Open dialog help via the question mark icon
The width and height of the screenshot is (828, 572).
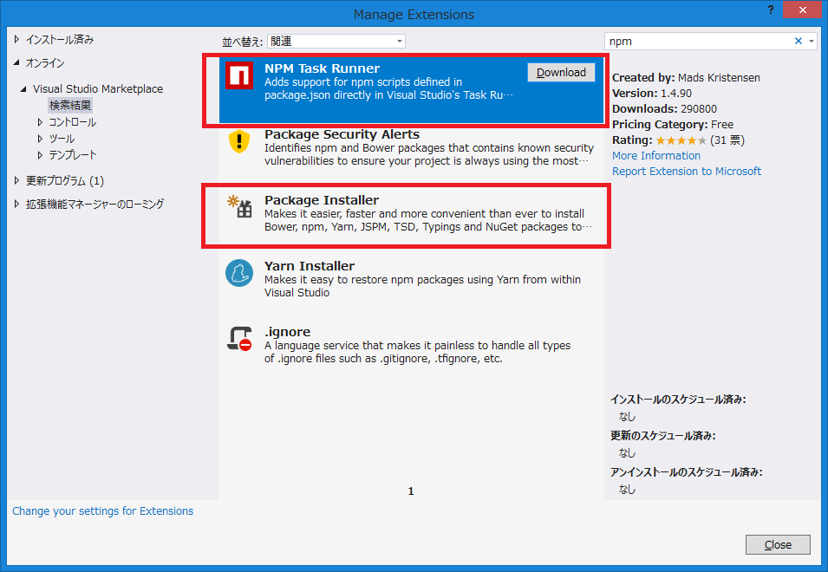point(771,10)
